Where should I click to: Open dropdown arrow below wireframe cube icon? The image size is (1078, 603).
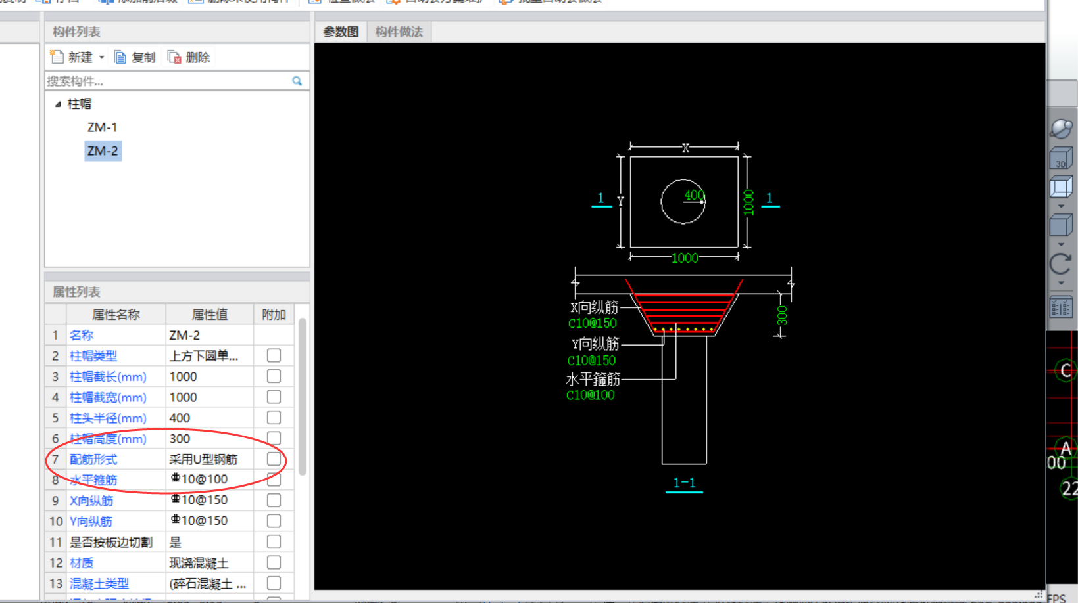pyautogui.click(x=1061, y=206)
